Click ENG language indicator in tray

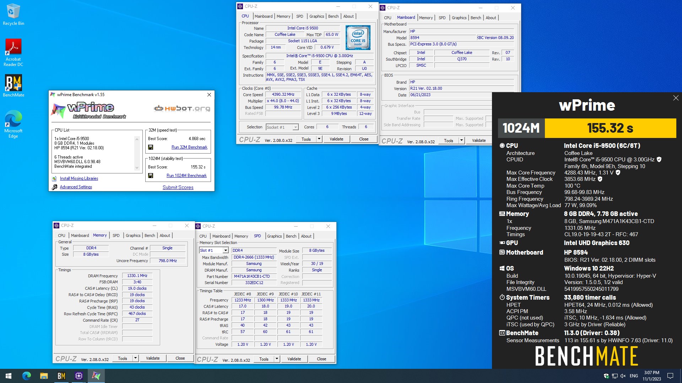[x=634, y=376]
